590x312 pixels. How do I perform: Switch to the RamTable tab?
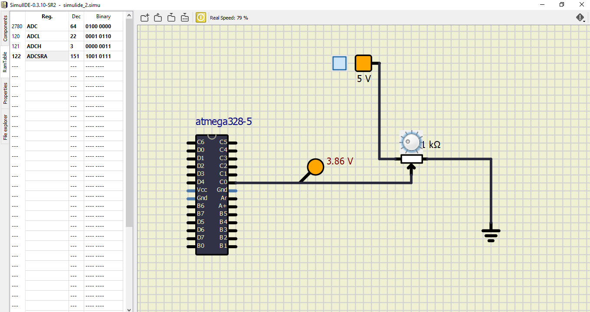point(5,62)
